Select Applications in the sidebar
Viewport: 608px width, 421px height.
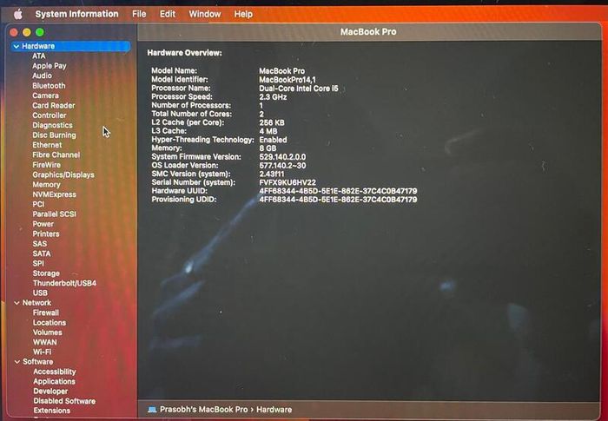tap(54, 381)
